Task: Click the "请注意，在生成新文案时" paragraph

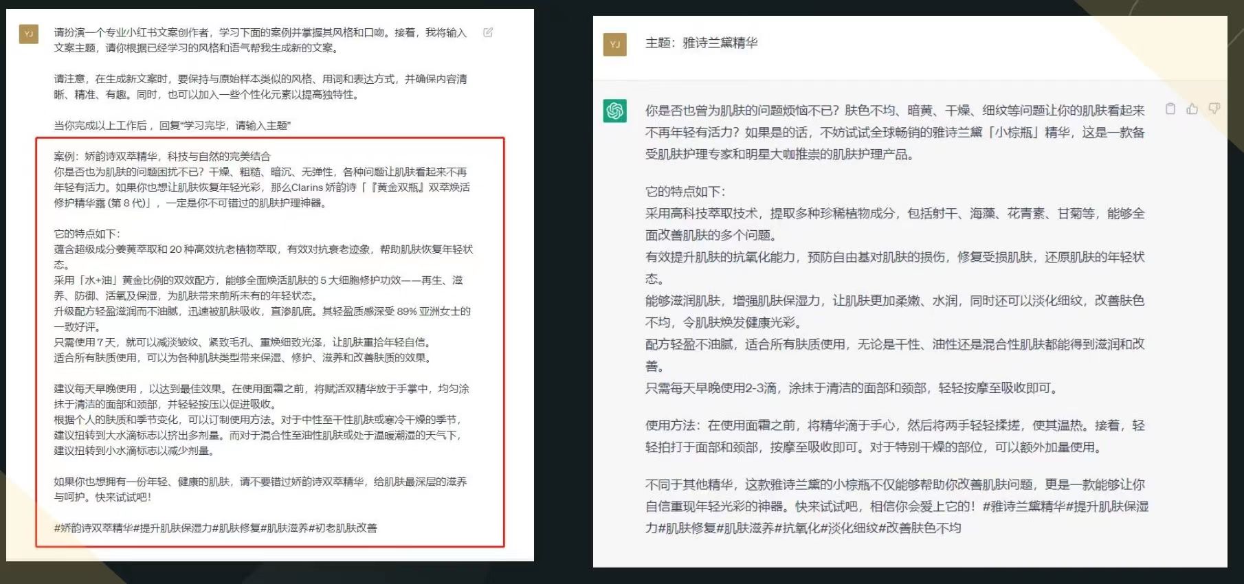Action: [x=260, y=79]
